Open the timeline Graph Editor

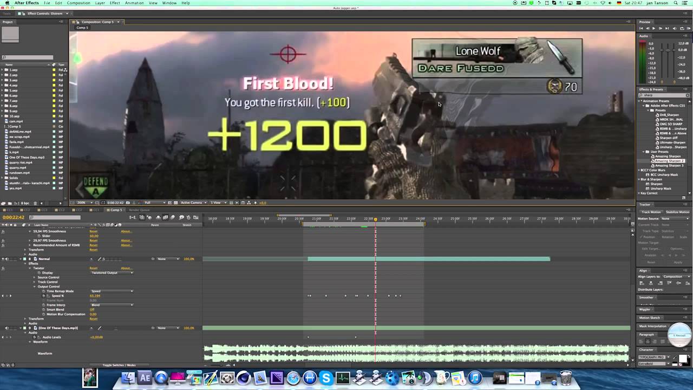click(x=195, y=217)
